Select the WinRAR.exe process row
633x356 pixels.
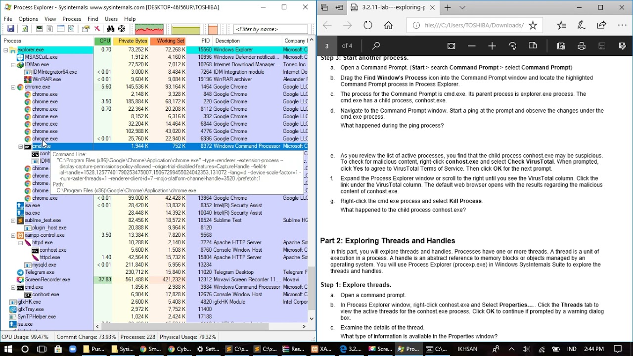pyautogui.click(x=154, y=80)
